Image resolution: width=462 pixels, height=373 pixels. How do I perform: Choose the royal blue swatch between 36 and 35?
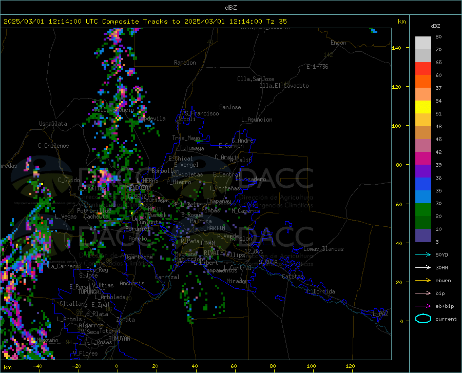coord(423,184)
